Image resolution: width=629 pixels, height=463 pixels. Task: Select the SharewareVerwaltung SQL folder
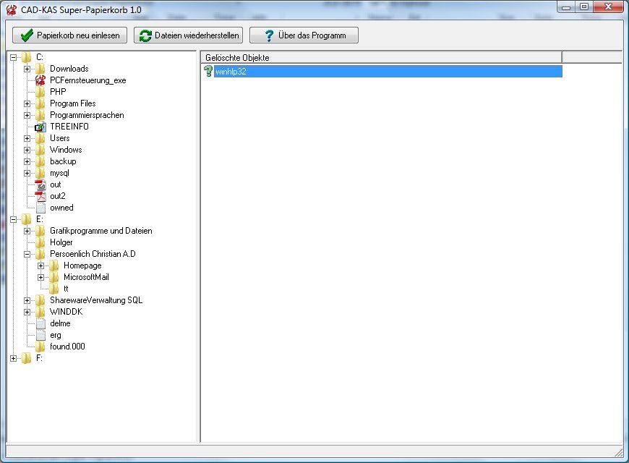[x=95, y=300]
